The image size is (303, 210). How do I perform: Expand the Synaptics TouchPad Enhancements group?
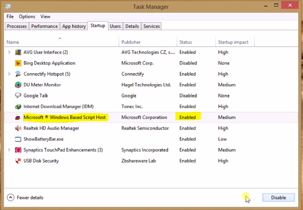(x=9, y=149)
